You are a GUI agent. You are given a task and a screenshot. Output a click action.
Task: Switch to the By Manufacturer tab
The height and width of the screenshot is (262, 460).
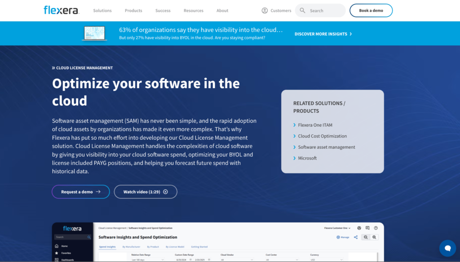coord(131,247)
